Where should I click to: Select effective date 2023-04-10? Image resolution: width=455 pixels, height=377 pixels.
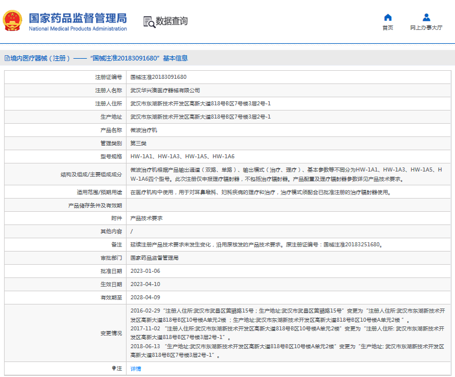tap(145, 284)
